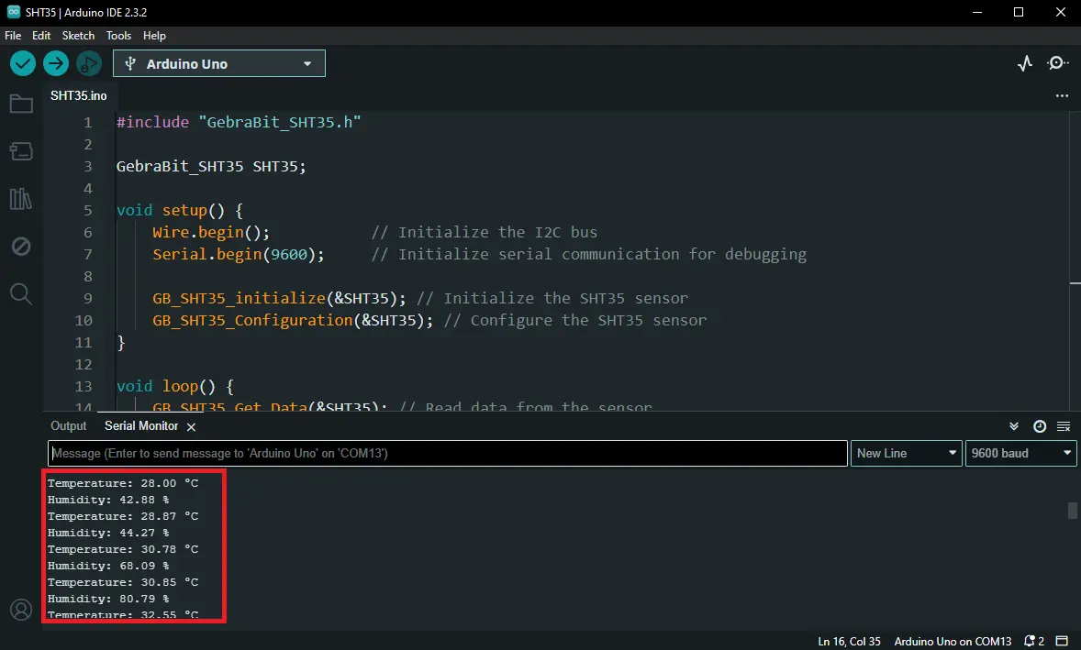Open the Library Manager books icon

pyautogui.click(x=21, y=199)
